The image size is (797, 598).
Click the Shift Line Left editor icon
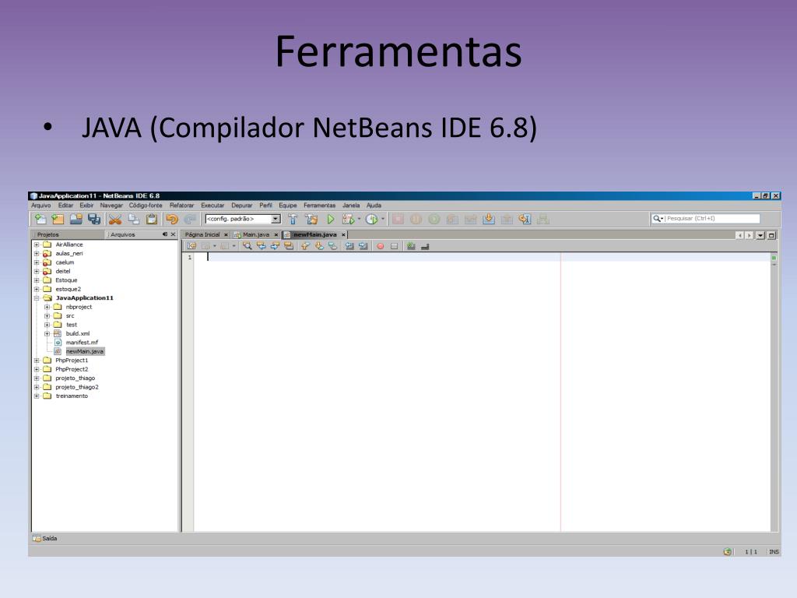pos(349,246)
